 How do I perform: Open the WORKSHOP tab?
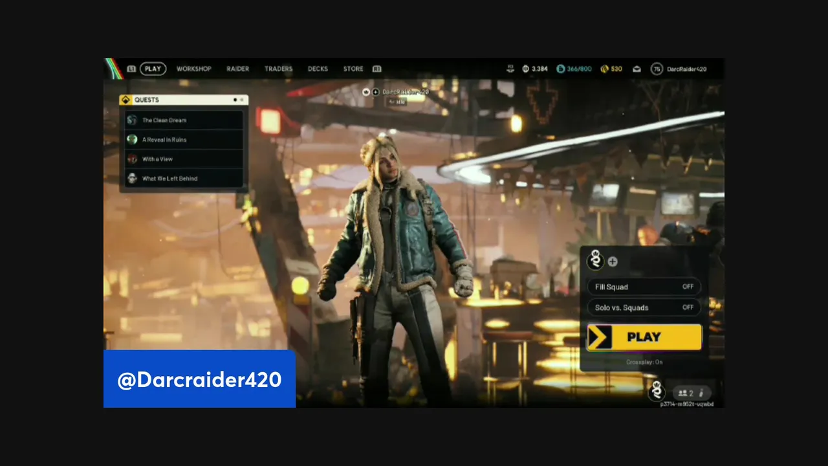pyautogui.click(x=194, y=69)
